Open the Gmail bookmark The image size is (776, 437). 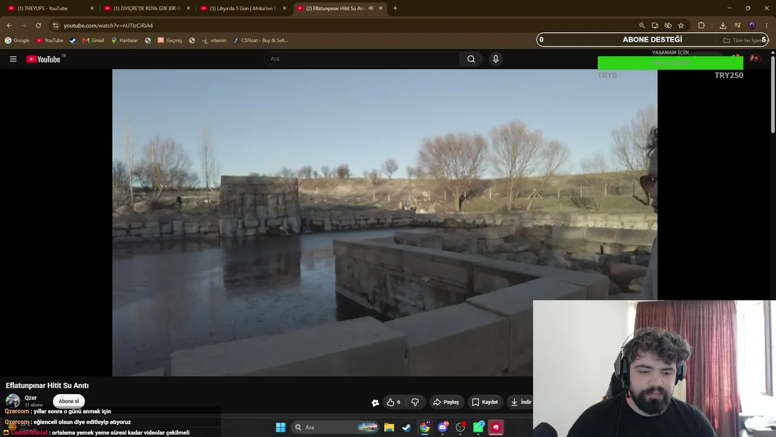[x=93, y=41]
